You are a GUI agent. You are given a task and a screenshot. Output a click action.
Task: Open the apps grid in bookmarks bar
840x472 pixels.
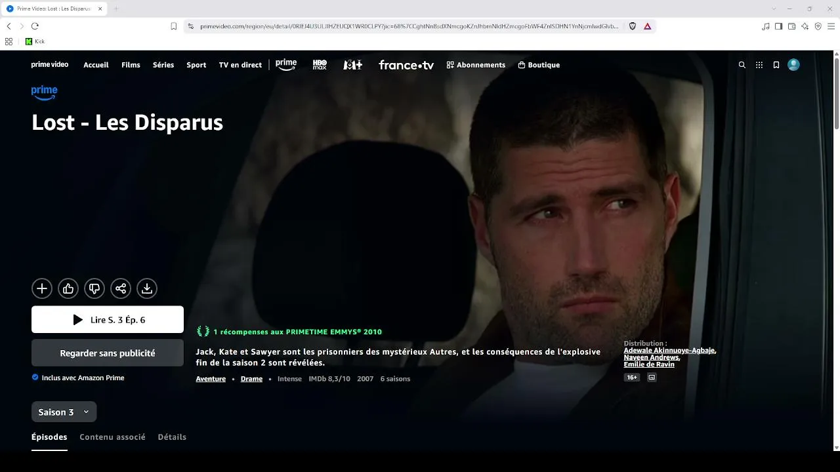(x=9, y=41)
